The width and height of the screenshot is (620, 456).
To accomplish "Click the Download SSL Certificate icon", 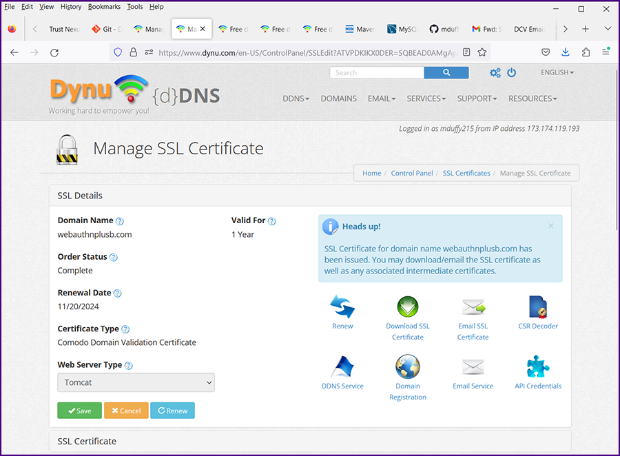I will [408, 307].
